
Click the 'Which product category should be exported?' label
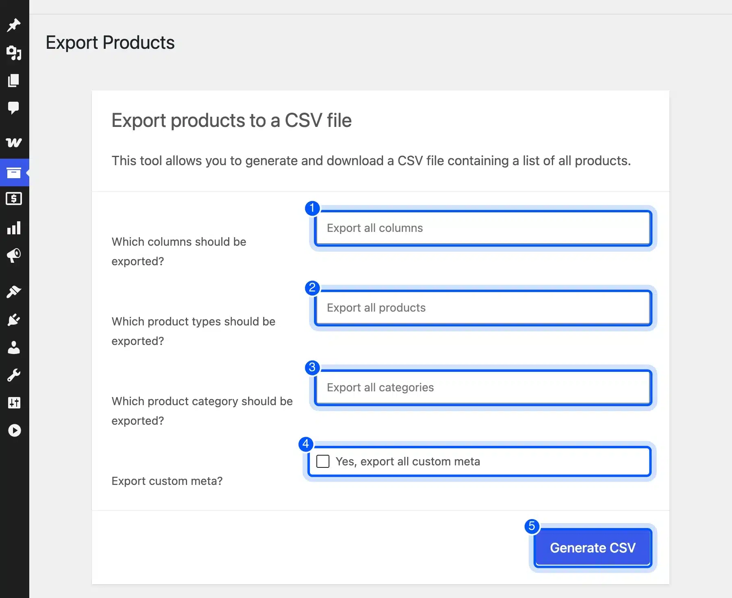click(202, 411)
